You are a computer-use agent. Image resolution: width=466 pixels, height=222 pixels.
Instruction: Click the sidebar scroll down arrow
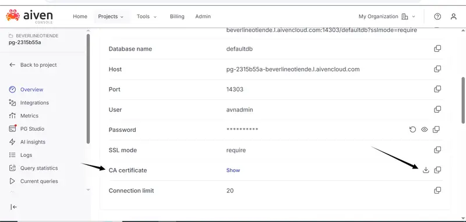click(88, 189)
